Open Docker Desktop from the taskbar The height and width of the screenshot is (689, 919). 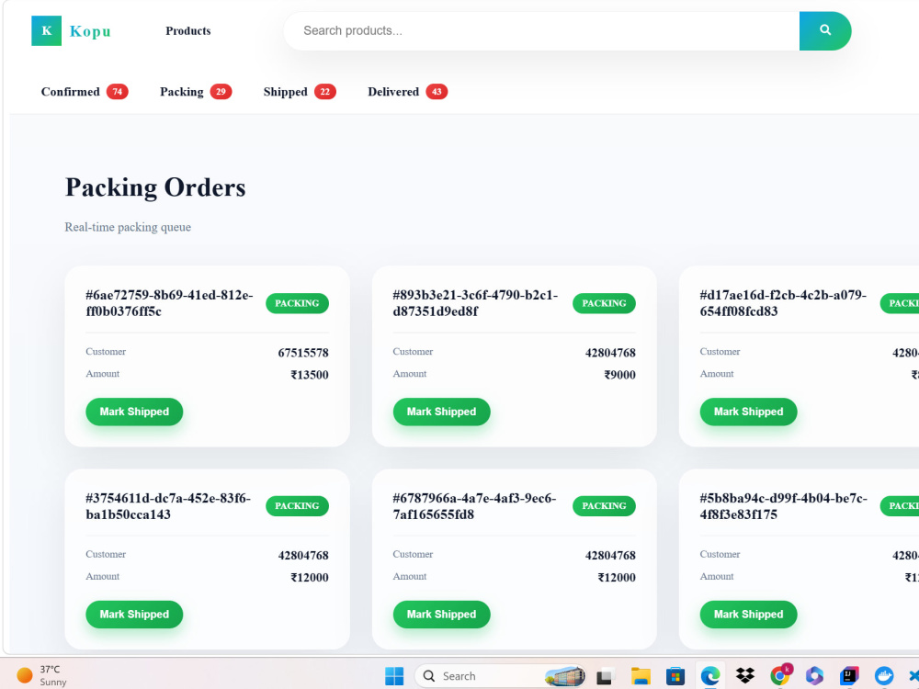(x=884, y=676)
